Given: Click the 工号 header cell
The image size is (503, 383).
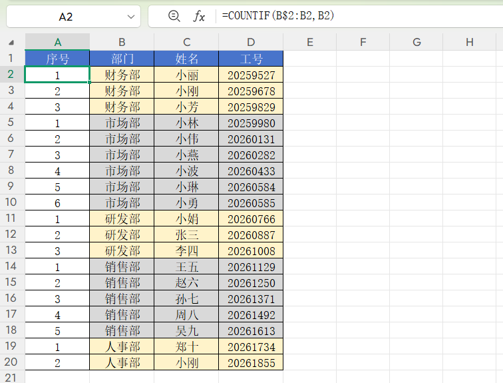Looking at the screenshot, I should pos(251,59).
